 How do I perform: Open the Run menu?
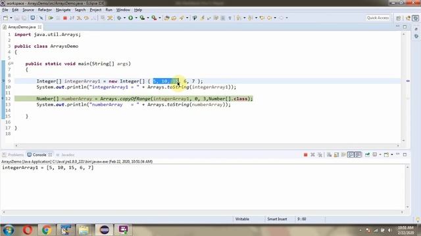click(x=109, y=10)
